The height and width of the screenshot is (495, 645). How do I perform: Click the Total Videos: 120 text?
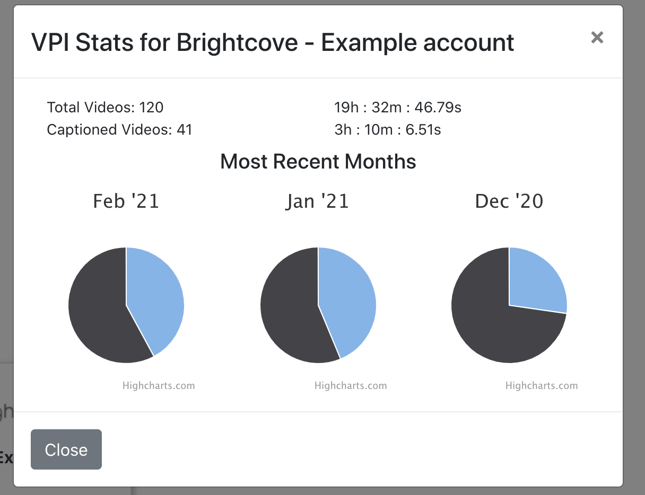point(105,108)
